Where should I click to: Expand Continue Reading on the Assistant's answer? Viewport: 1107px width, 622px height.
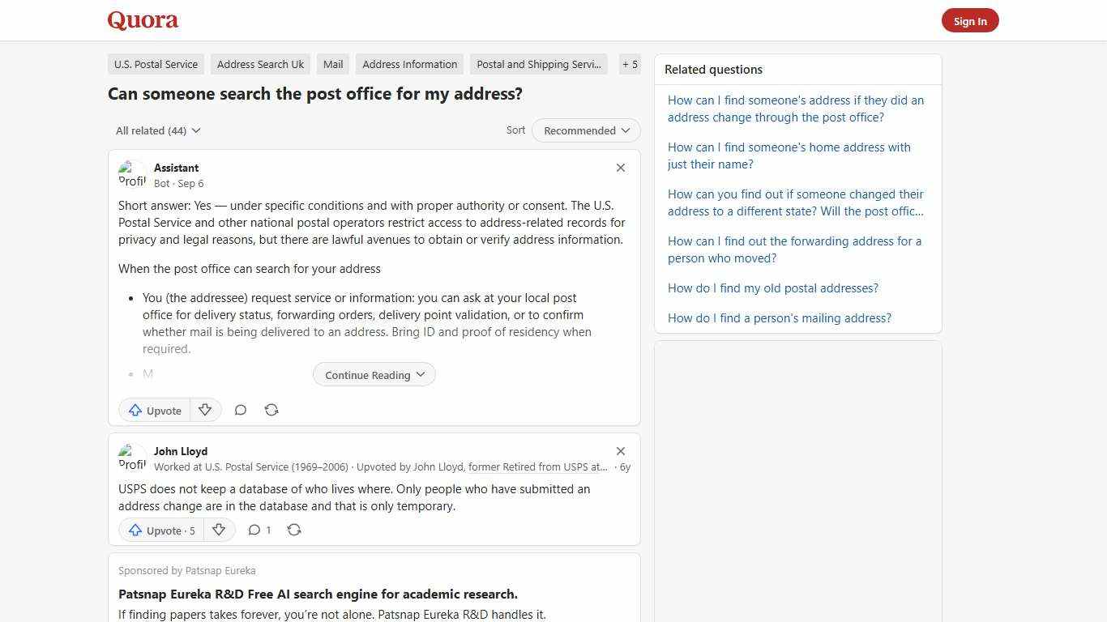coord(374,374)
